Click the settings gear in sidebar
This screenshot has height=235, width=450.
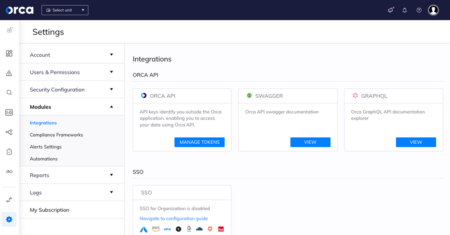[9, 219]
